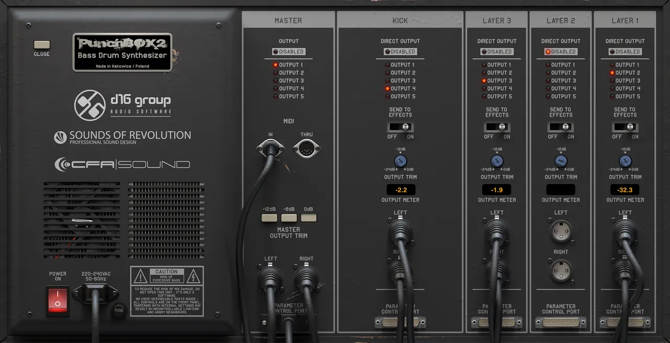Click the CFA Sound logo
This screenshot has width=670, height=343.
122,164
